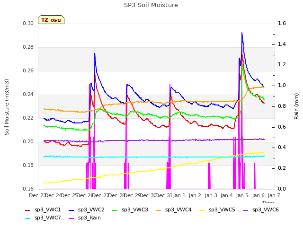Click the sp3_VWC3 legend entry
303x227 pixels.
tap(130, 210)
